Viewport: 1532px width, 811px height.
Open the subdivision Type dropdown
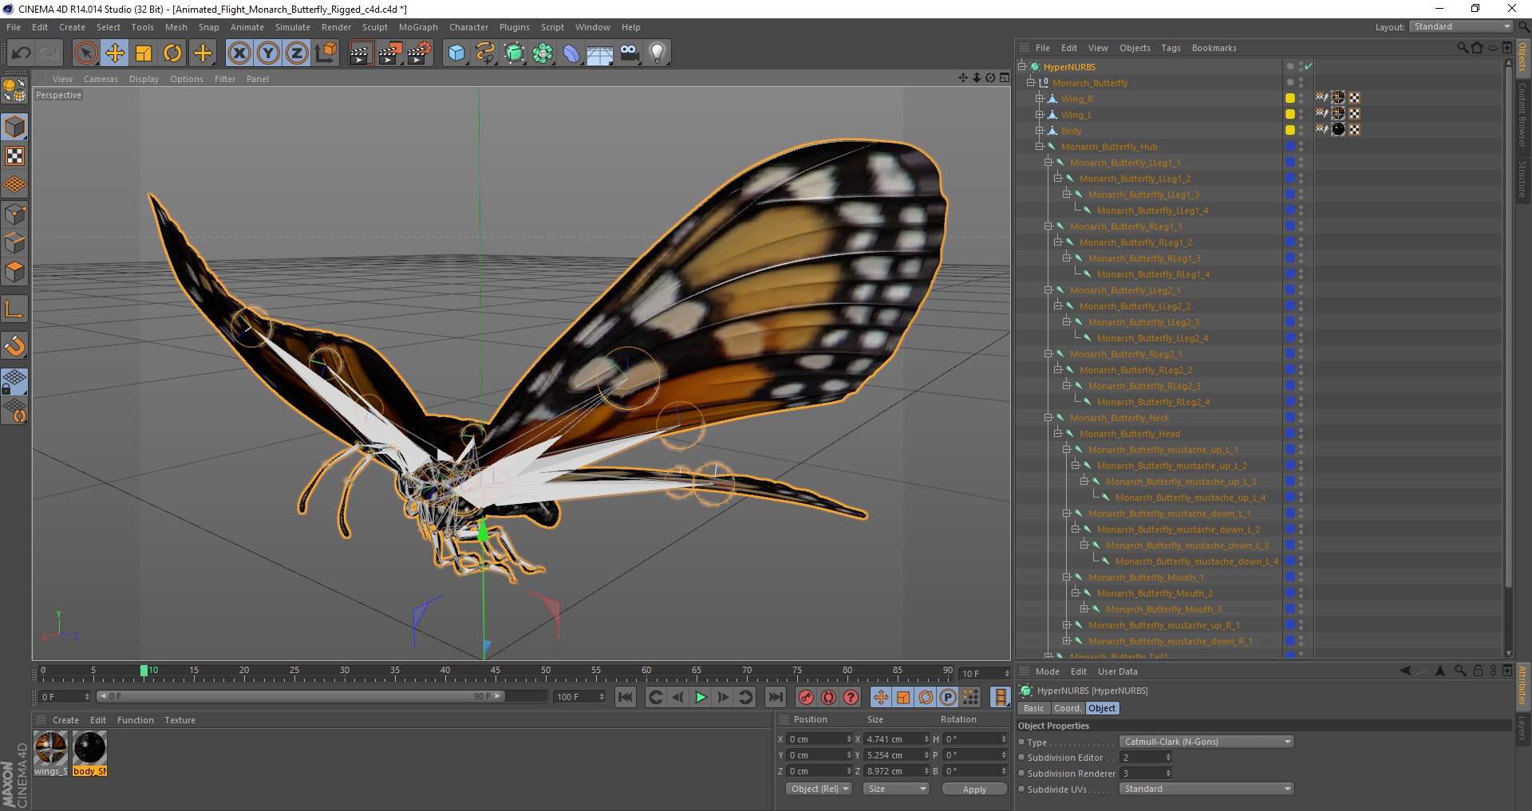click(1206, 742)
